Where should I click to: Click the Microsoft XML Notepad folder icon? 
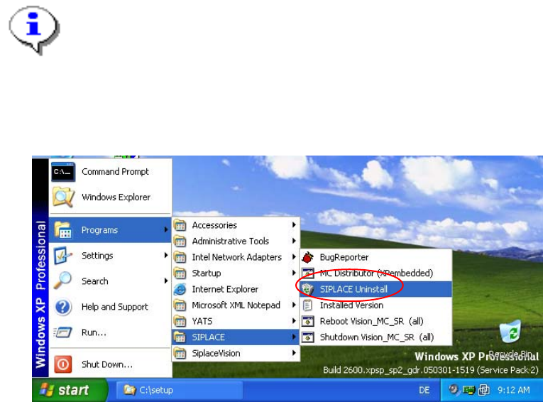click(180, 305)
